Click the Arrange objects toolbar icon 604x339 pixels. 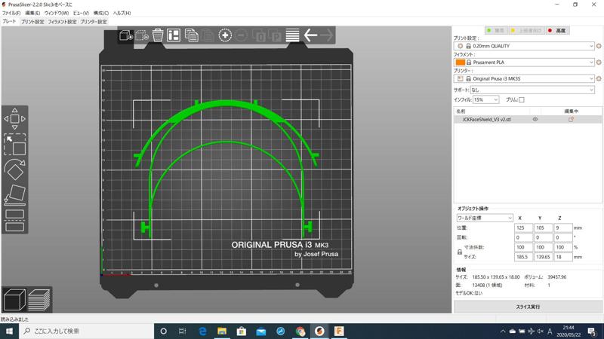[174, 35]
